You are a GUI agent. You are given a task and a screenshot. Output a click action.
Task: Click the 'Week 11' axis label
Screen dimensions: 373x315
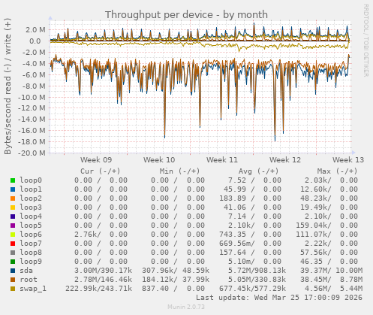222,160
